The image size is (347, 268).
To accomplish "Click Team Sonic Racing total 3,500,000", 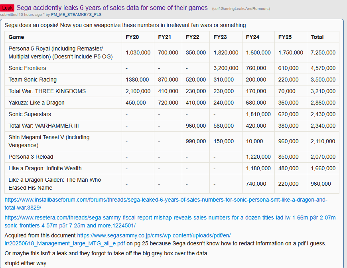I will (x=323, y=80).
